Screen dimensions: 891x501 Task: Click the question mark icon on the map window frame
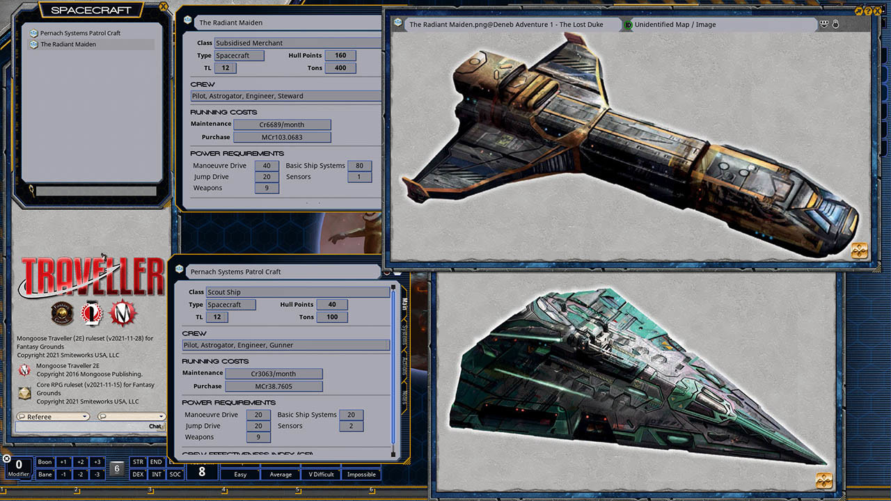tap(868, 11)
